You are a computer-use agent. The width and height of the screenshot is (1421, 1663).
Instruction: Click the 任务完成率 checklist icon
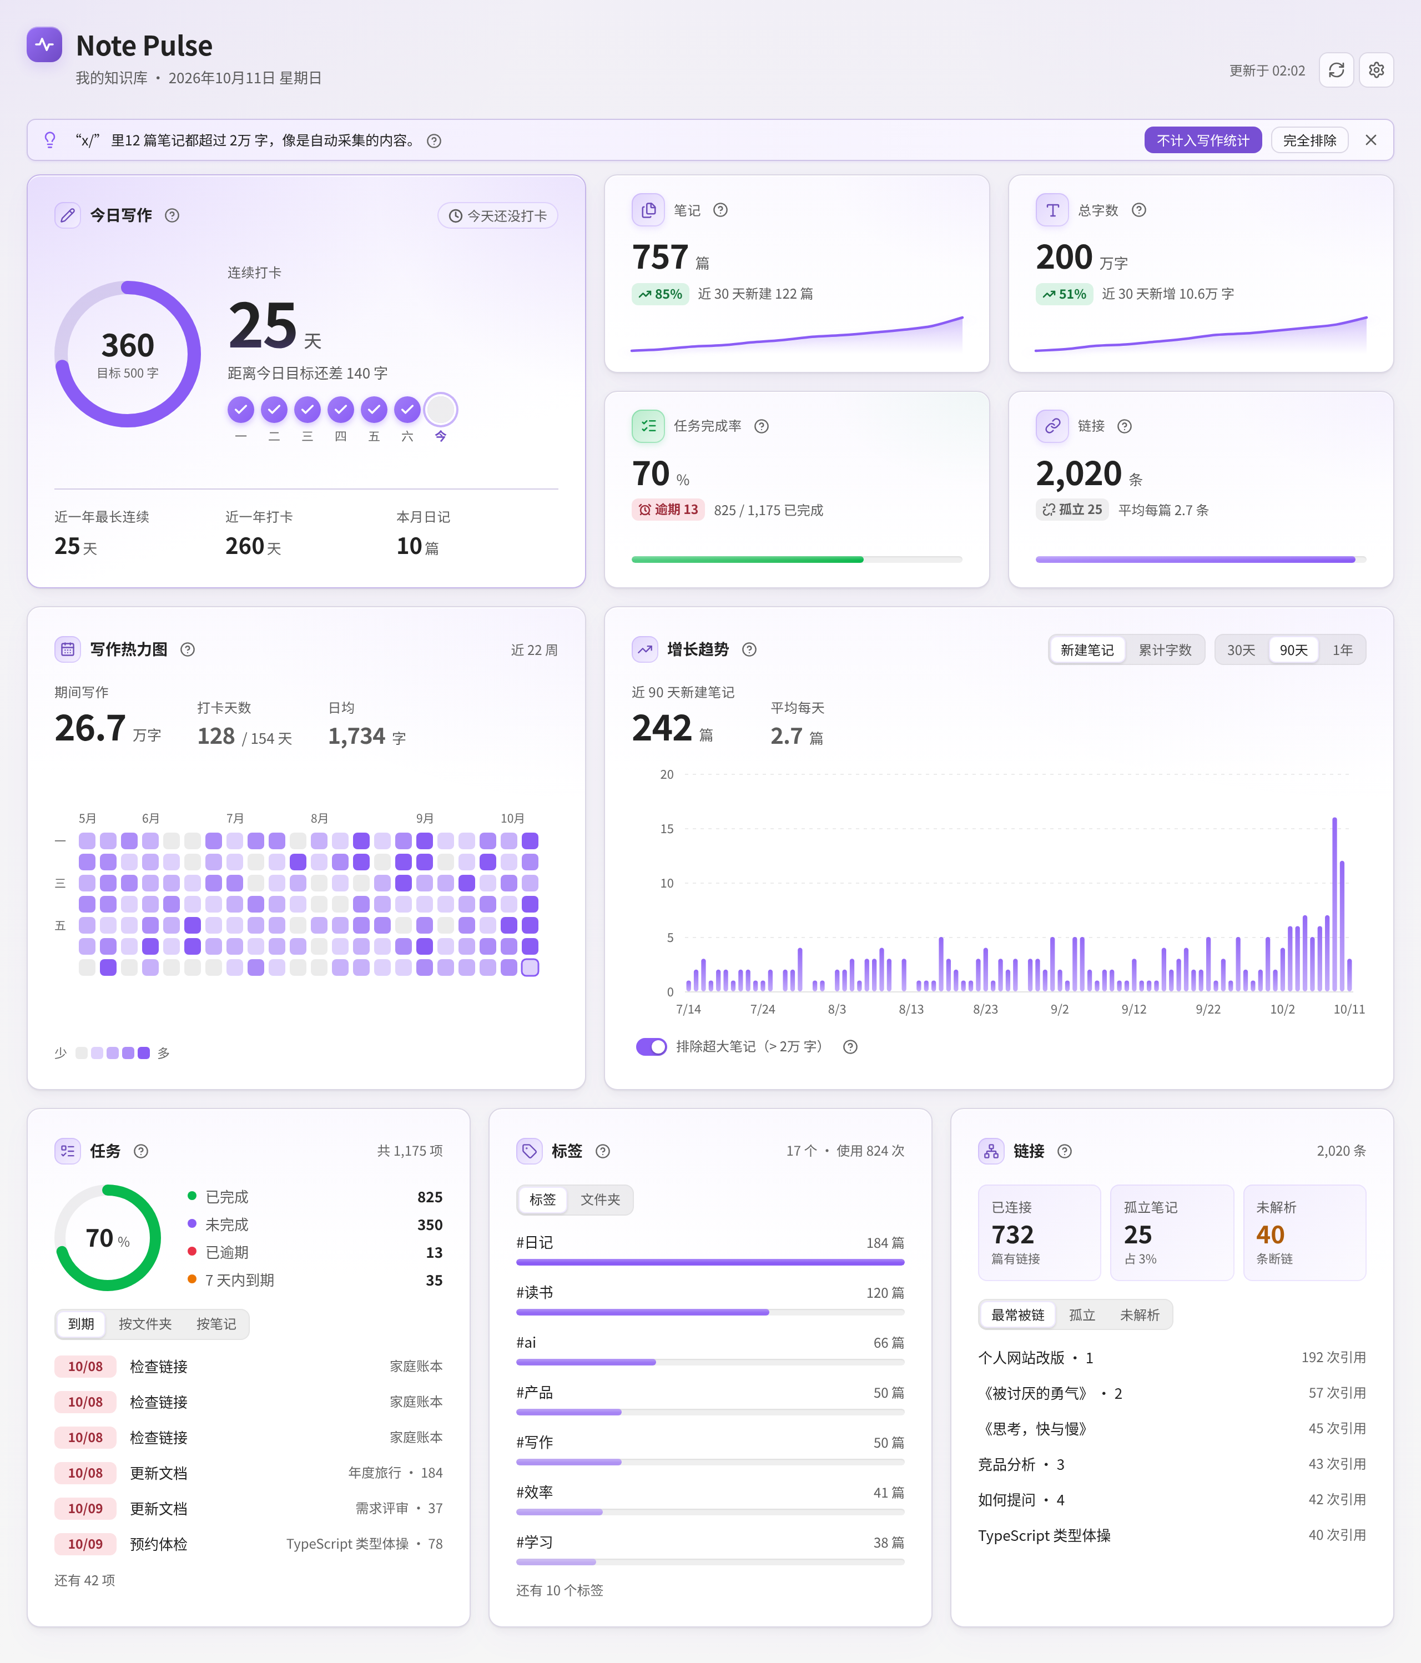pyautogui.click(x=648, y=426)
